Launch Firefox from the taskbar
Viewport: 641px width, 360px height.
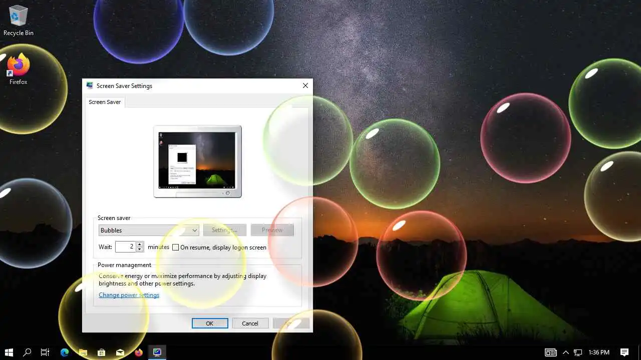pyautogui.click(x=139, y=352)
